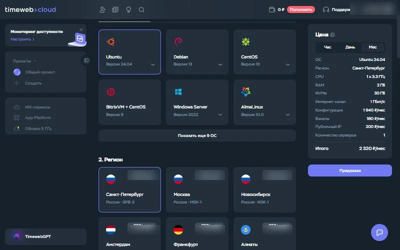Click Создать to add a project

[33, 83]
